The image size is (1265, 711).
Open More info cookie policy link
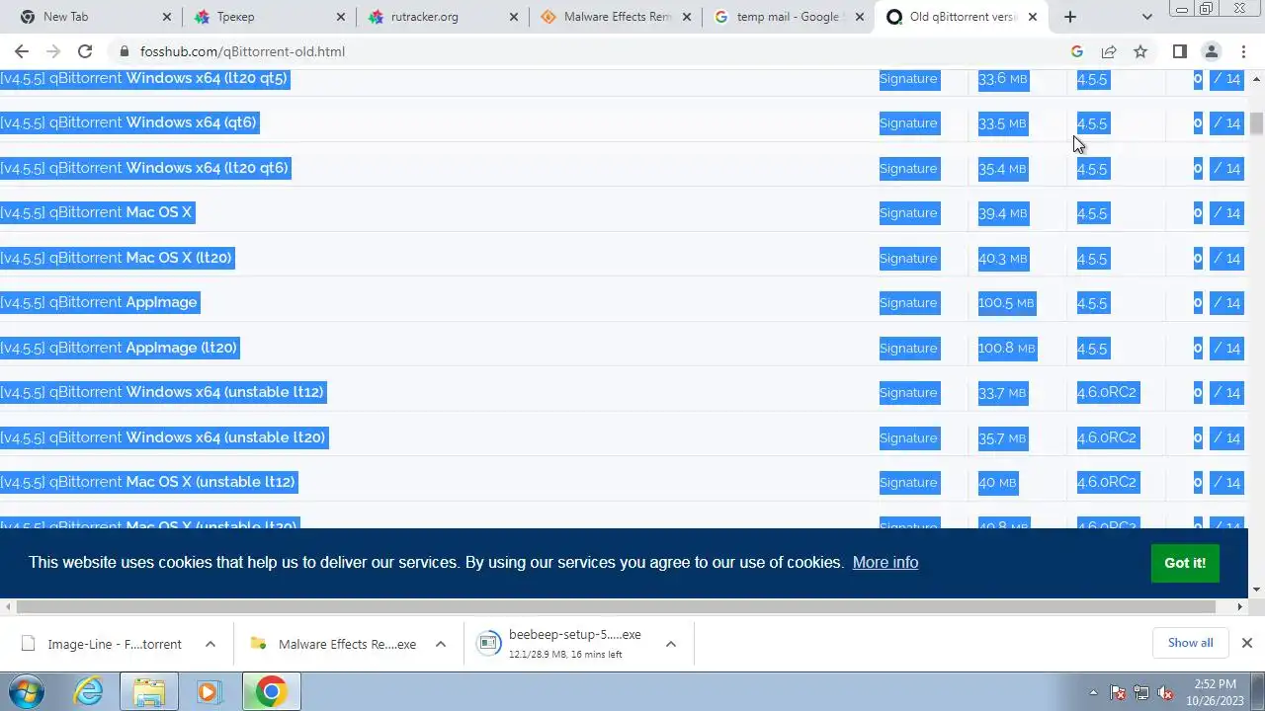click(x=885, y=563)
